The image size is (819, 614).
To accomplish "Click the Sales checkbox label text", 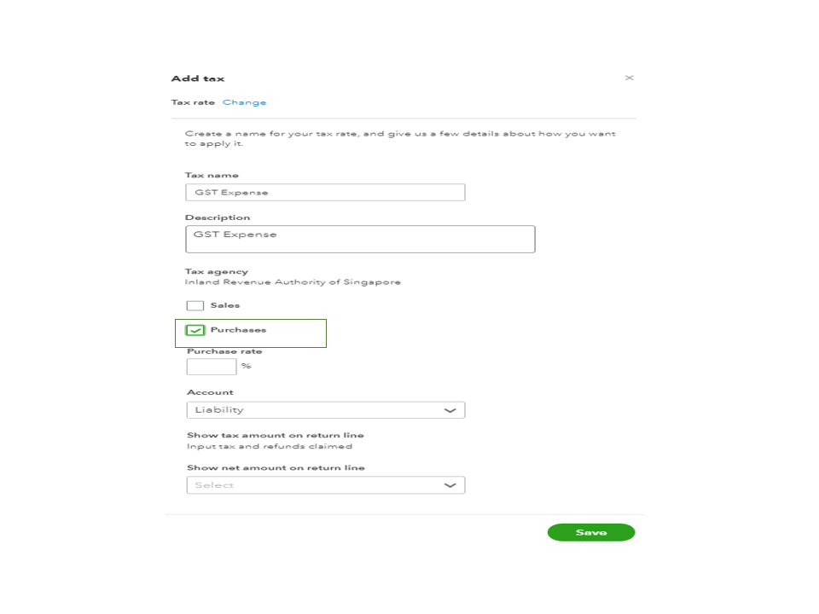I will tap(225, 305).
